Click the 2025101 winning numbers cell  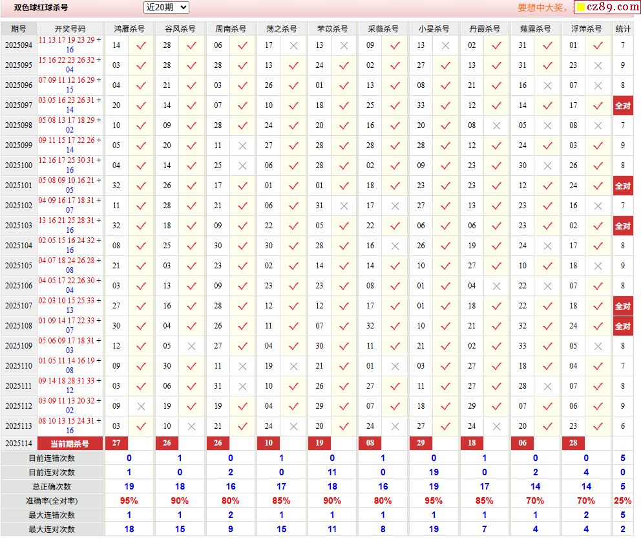point(70,186)
